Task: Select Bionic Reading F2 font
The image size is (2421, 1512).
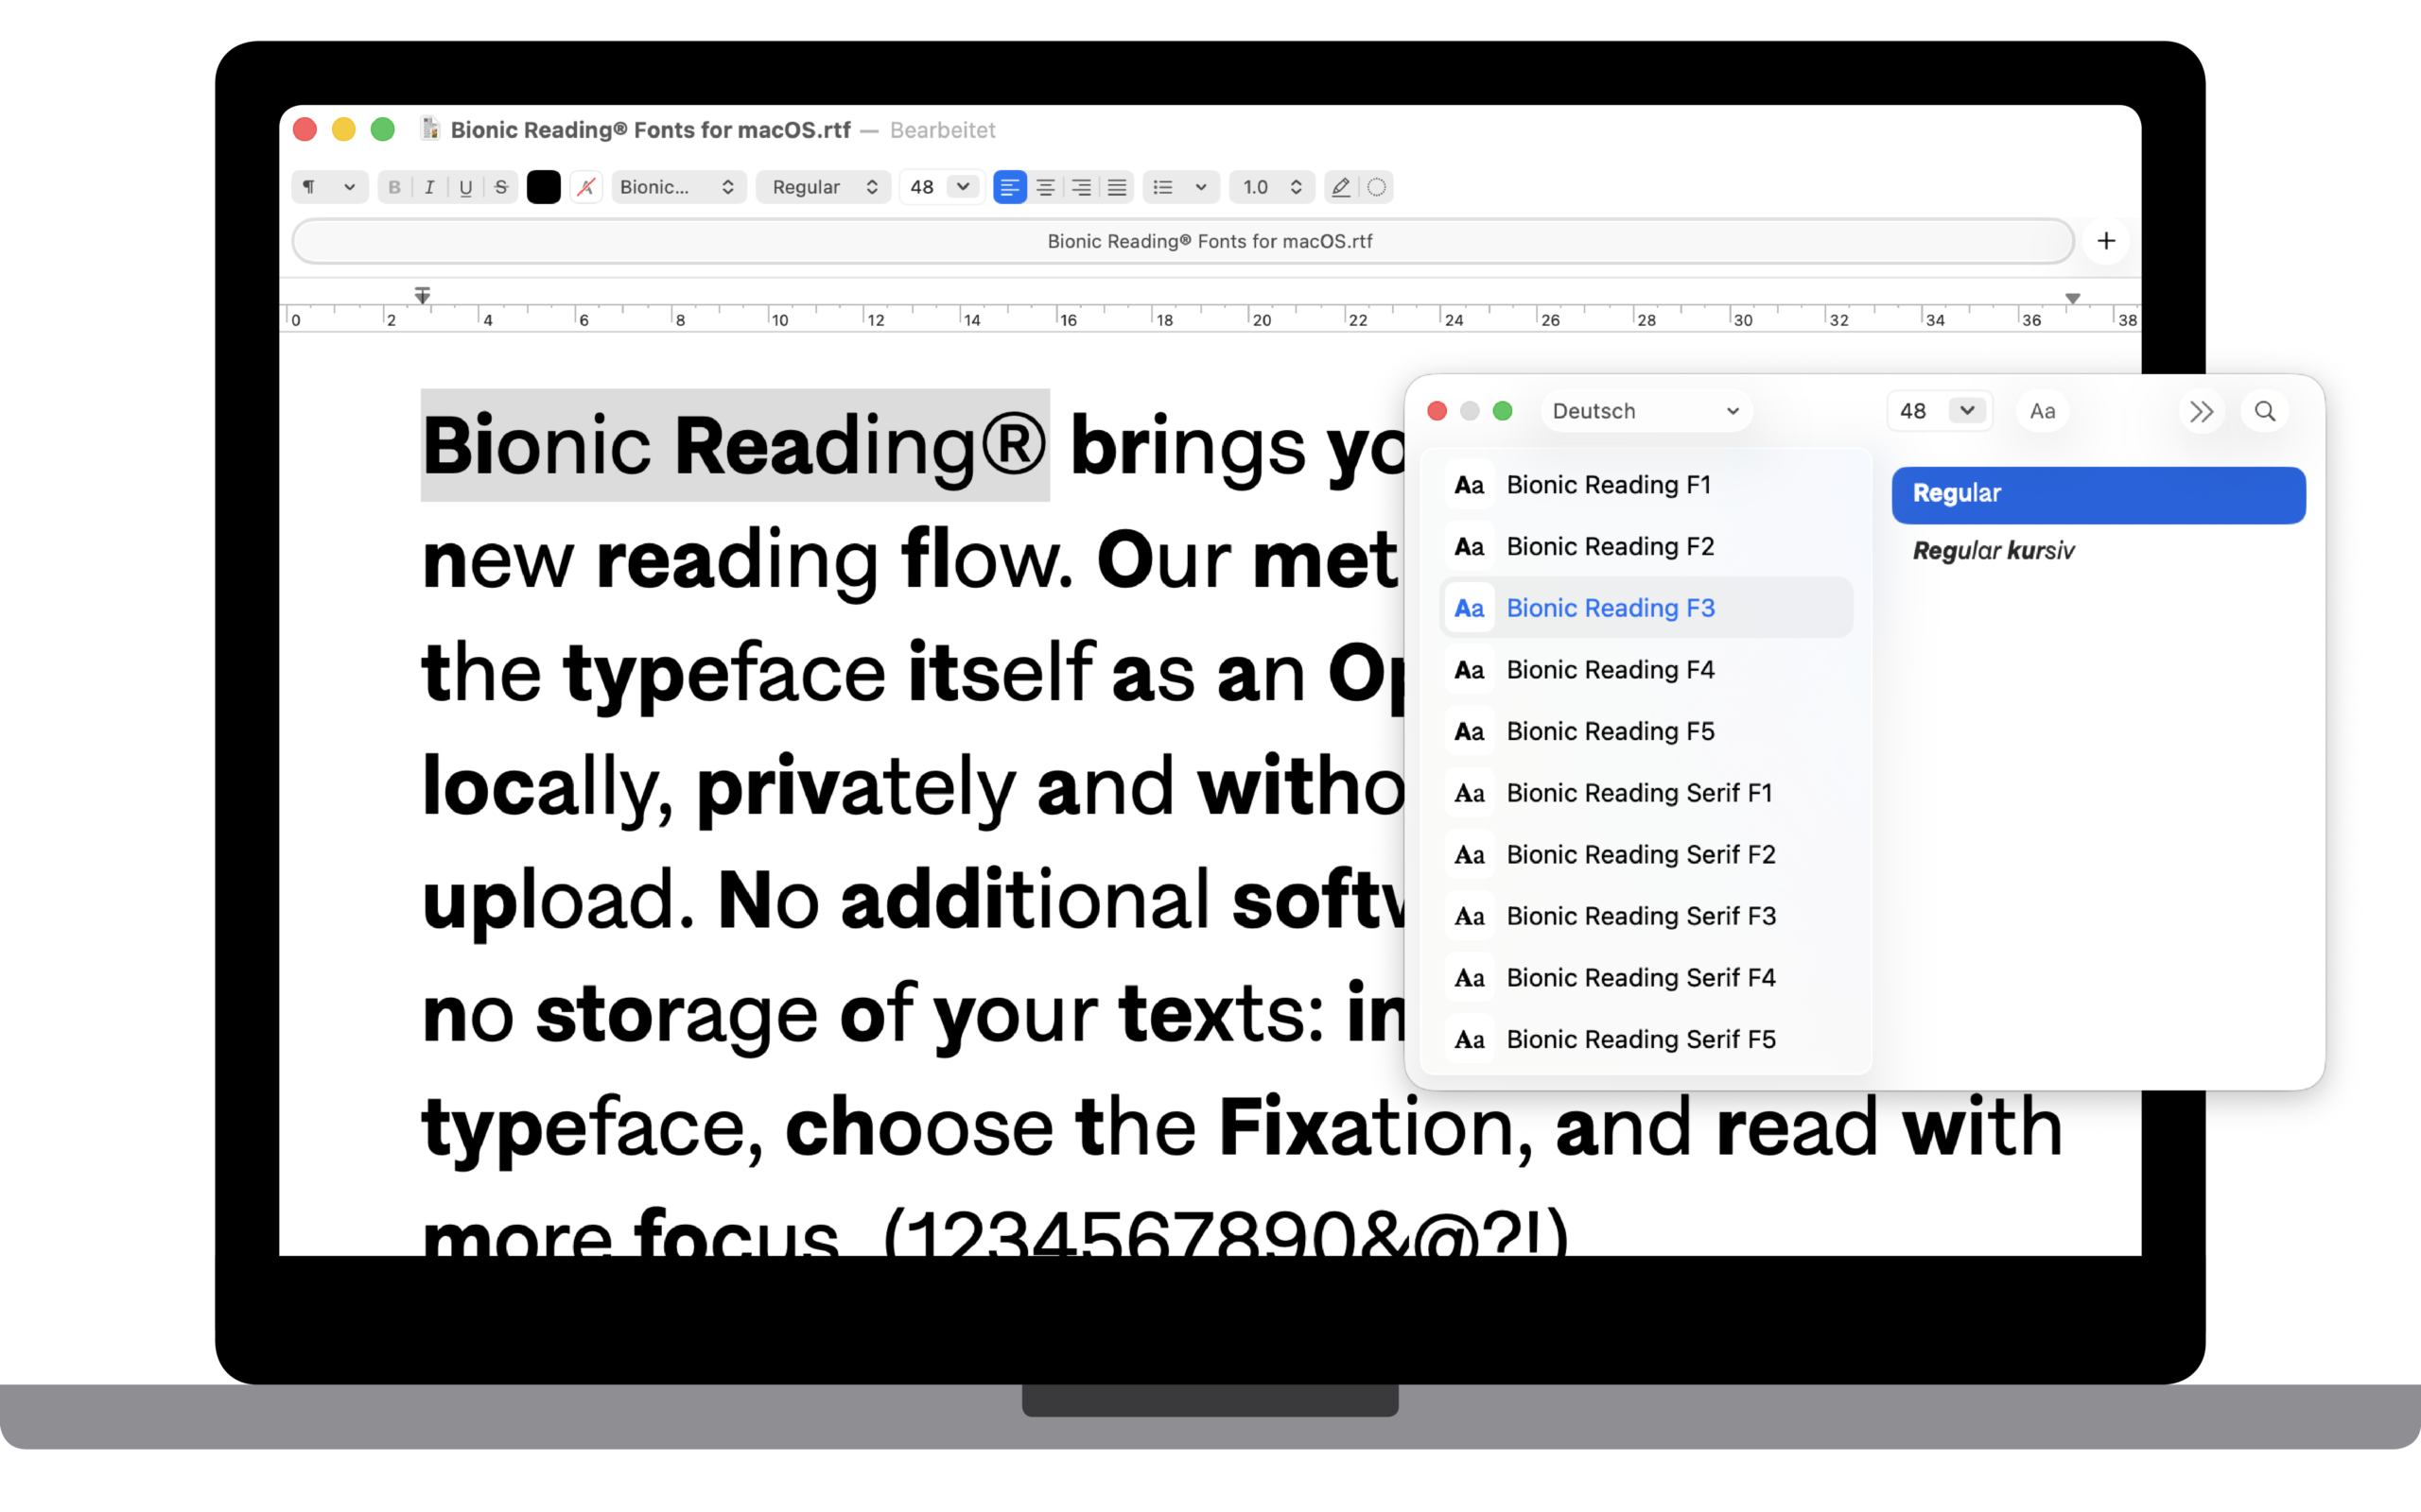Action: click(1646, 547)
